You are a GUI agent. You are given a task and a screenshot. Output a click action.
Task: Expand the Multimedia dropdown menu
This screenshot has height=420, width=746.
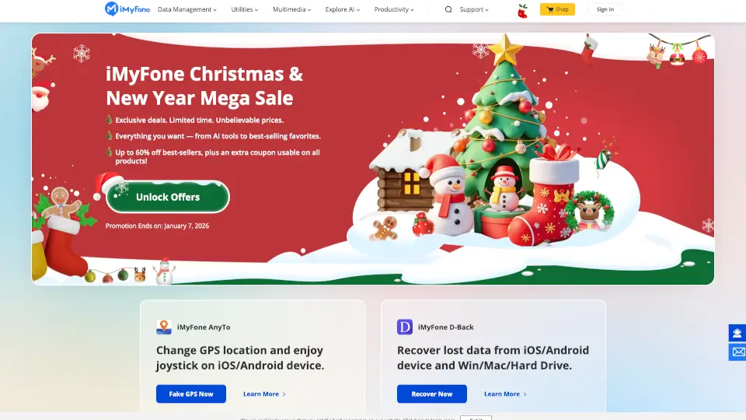click(x=291, y=9)
